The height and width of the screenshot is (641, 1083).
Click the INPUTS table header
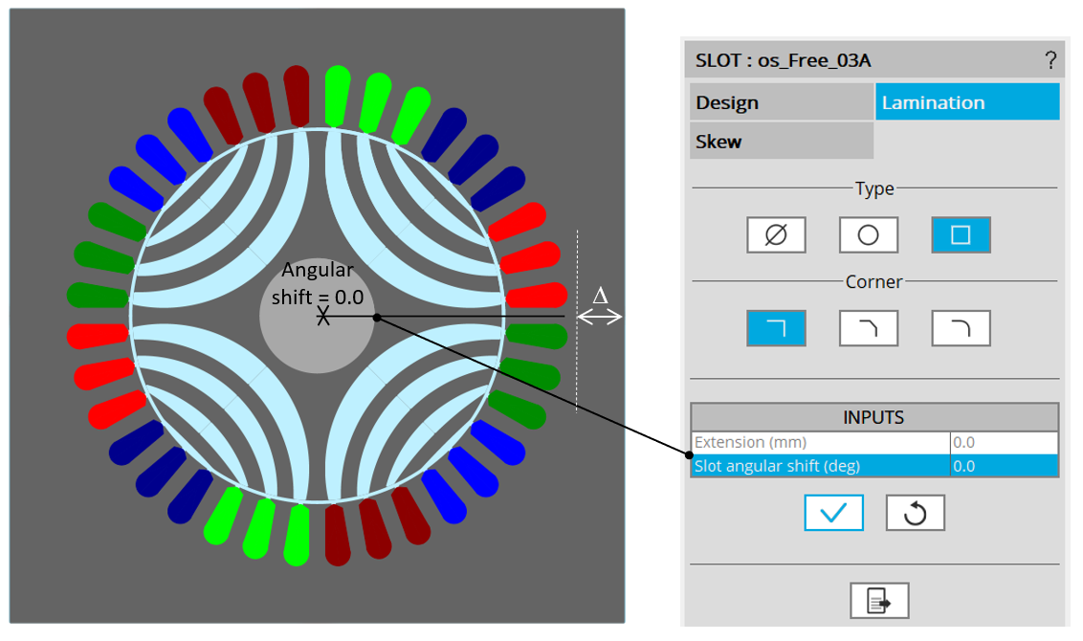(873, 417)
